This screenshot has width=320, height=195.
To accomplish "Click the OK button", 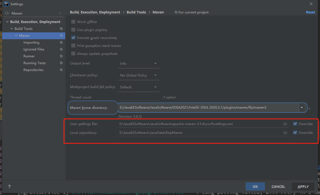I will pyautogui.click(x=255, y=186).
